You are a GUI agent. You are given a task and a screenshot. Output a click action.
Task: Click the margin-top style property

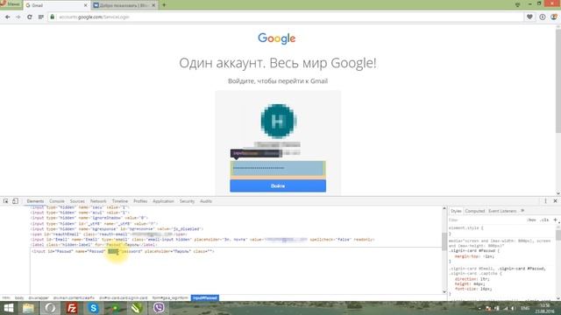click(x=474, y=256)
